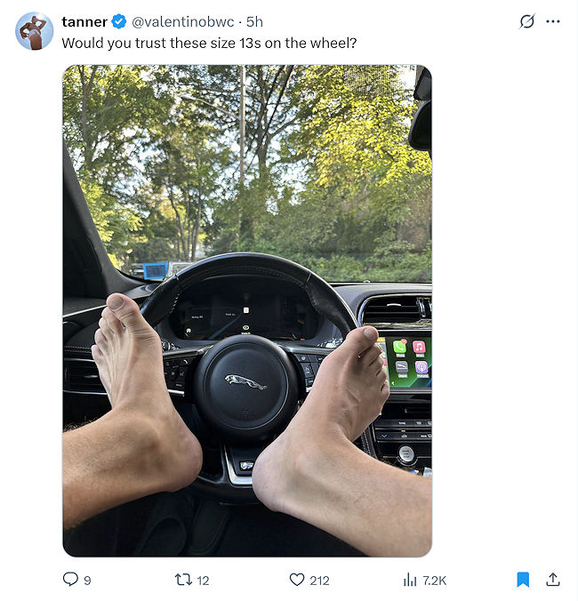Open the reply composer via speech bubble icon
Viewport: 578px width, 601px height.
(x=70, y=580)
